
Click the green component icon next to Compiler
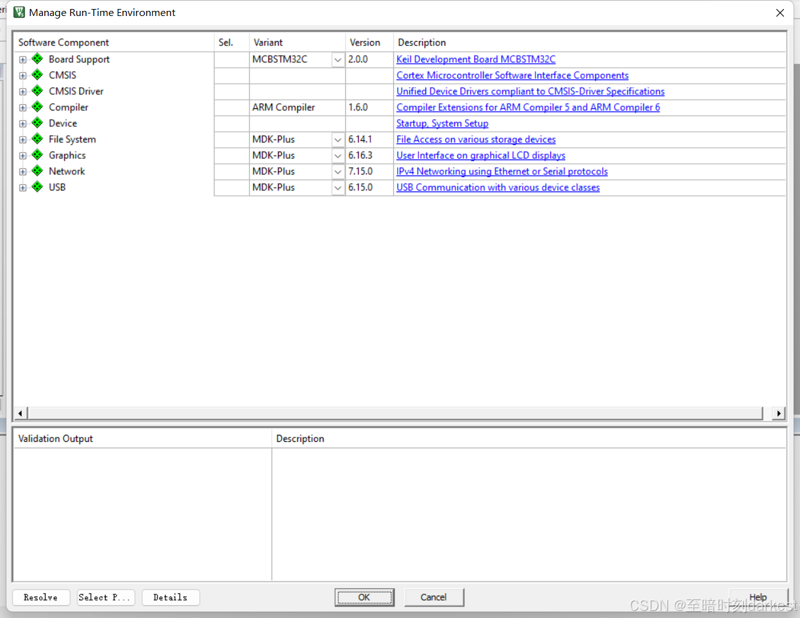point(38,107)
